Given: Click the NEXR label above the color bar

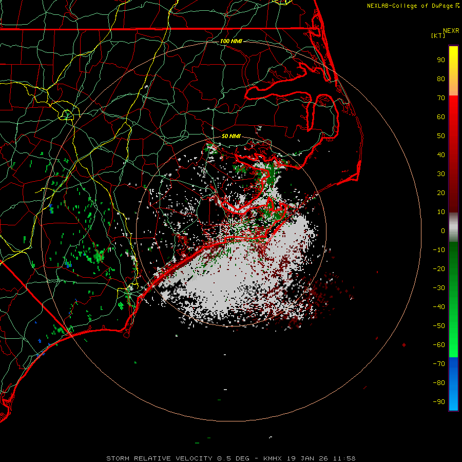Looking at the screenshot, I should (x=451, y=31).
